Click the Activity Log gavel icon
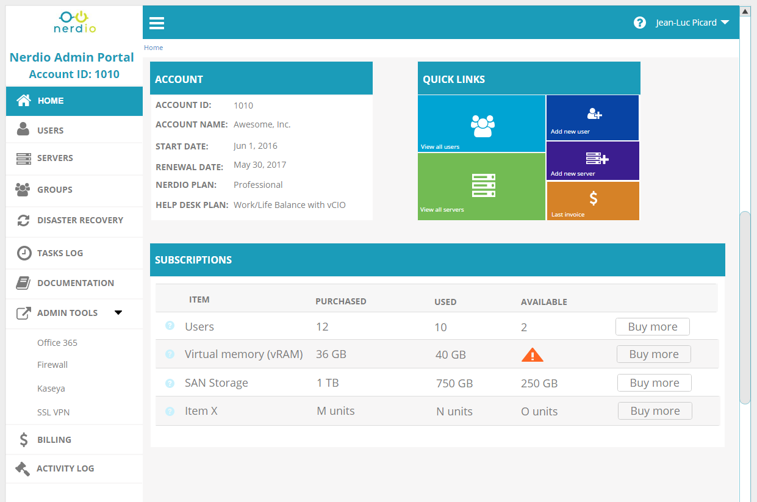Viewport: 757px width, 502px height. coord(23,468)
